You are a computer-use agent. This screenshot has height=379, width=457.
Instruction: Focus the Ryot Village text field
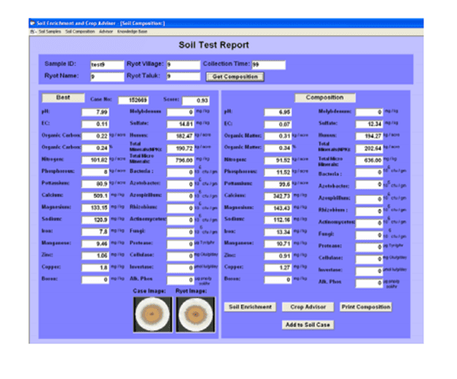click(x=182, y=65)
